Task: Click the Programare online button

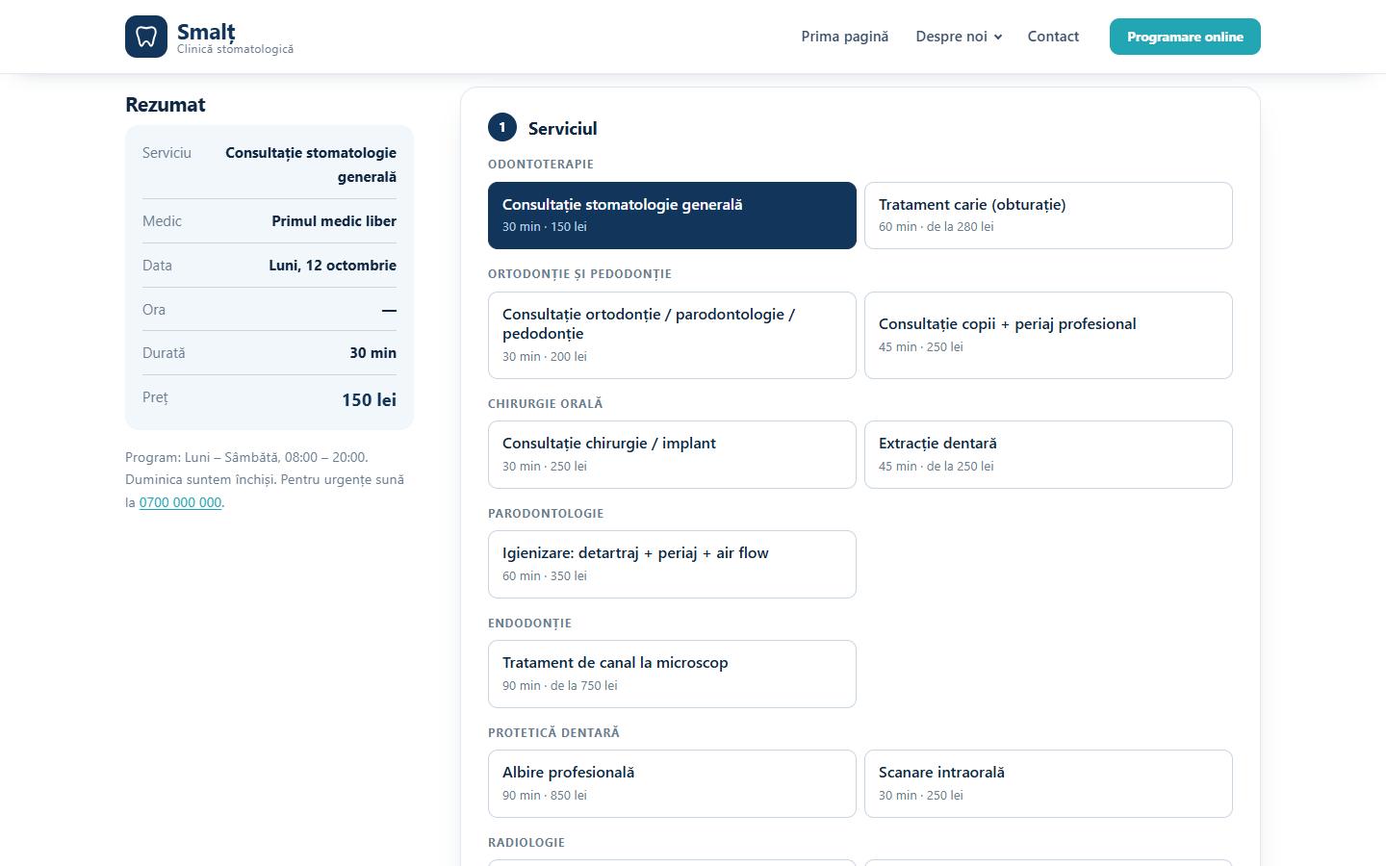Action: pyautogui.click(x=1185, y=37)
